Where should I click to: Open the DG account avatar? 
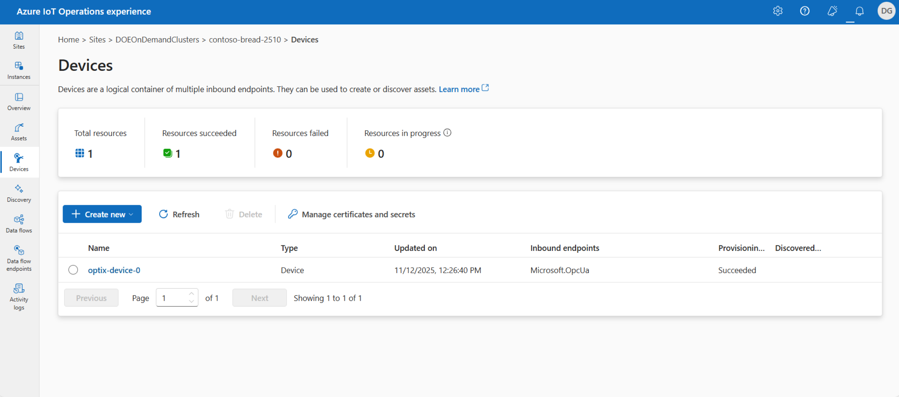click(x=886, y=11)
